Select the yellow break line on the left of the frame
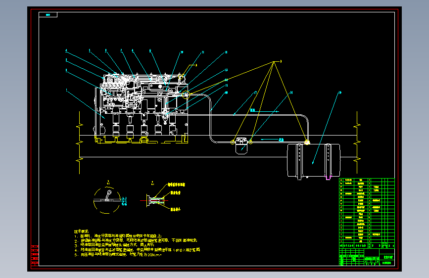The height and width of the screenshot is (278, 429). tap(80, 142)
